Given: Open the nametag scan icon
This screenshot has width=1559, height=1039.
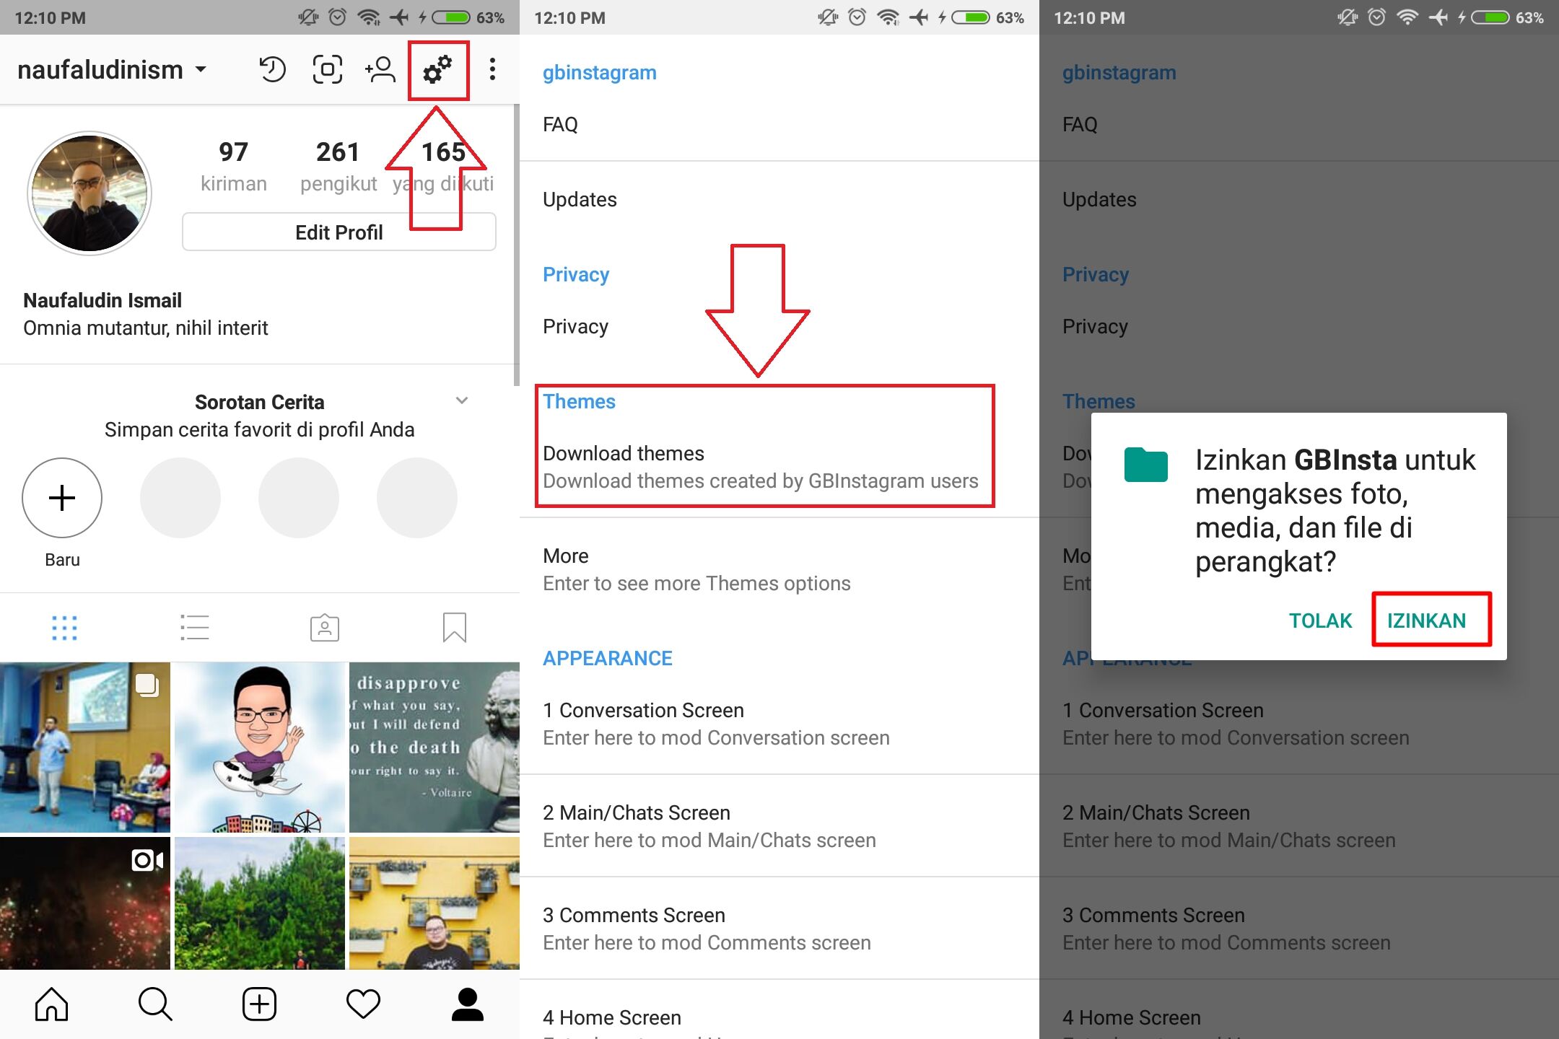Looking at the screenshot, I should pyautogui.click(x=328, y=70).
